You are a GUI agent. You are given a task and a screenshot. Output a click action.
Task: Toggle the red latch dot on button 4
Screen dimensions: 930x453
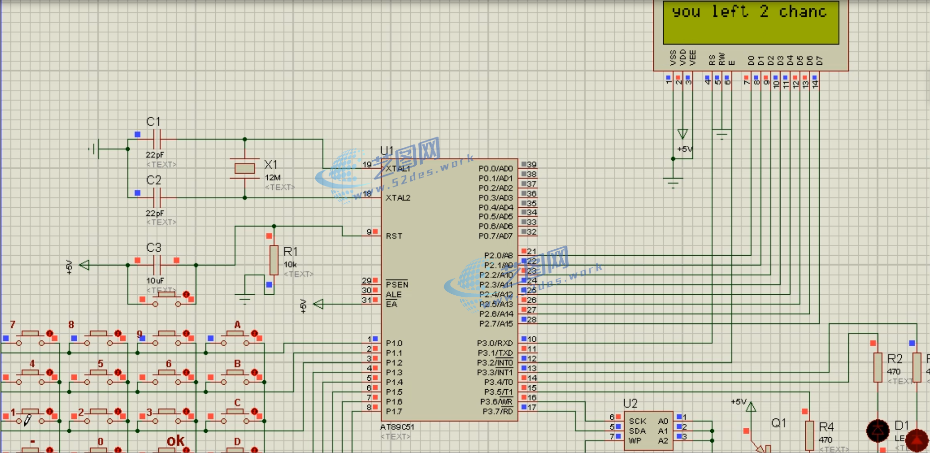49,372
